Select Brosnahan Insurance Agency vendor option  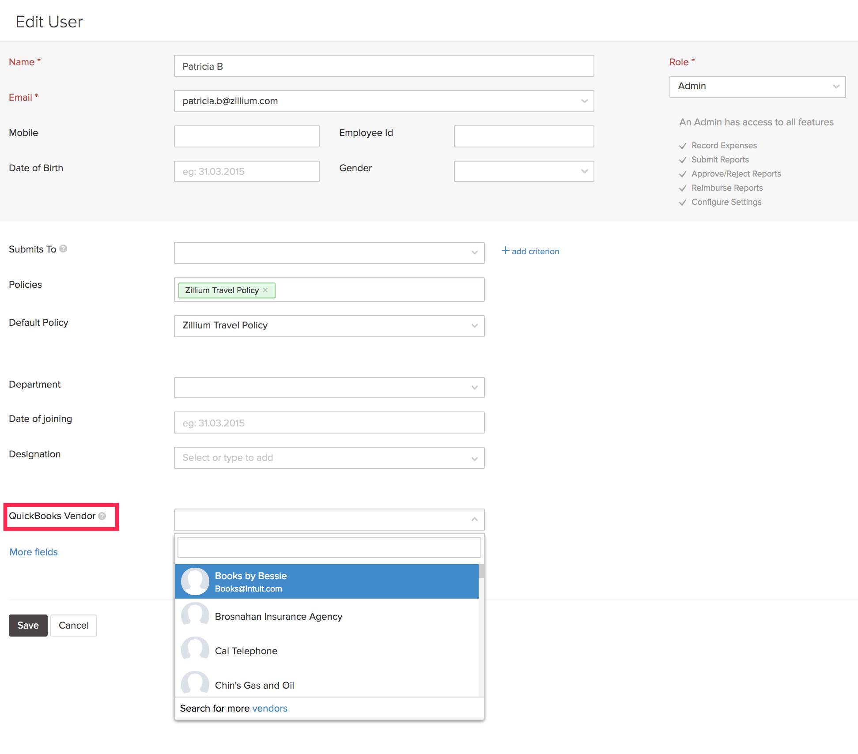278,616
